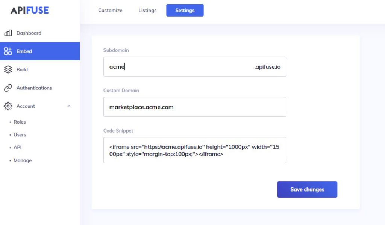This screenshot has width=385, height=225.
Task: Open the Users page
Action: tap(20, 134)
